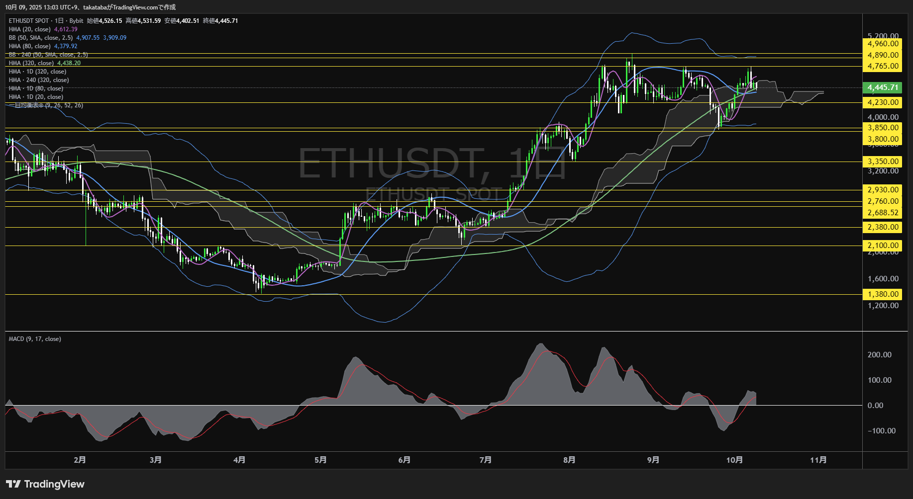Click the 0.00 level on MACD scale
Viewport: 913px width, 499px height.
pyautogui.click(x=875, y=406)
